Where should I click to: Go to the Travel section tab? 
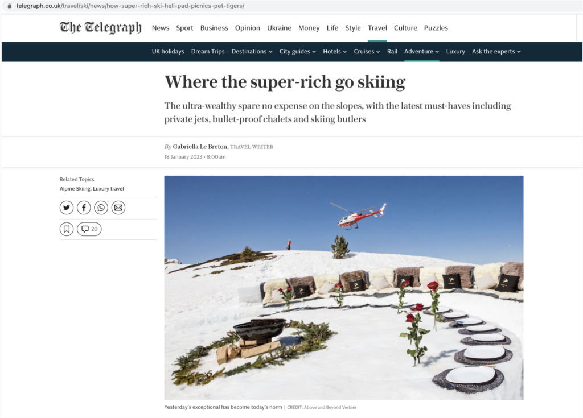coord(377,28)
